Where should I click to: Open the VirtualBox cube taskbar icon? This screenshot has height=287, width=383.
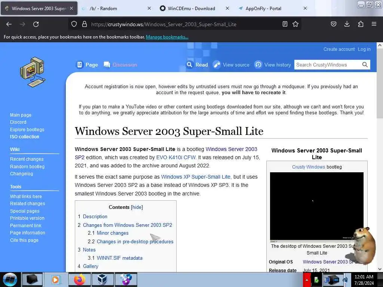point(102,280)
